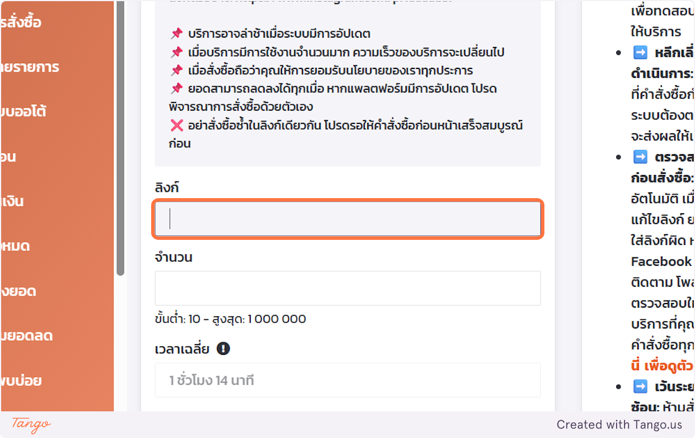Click the pushpin icon beside เมื่อสั่งซื้อถือว่า
Screen dimensions: 695x438
point(177,71)
